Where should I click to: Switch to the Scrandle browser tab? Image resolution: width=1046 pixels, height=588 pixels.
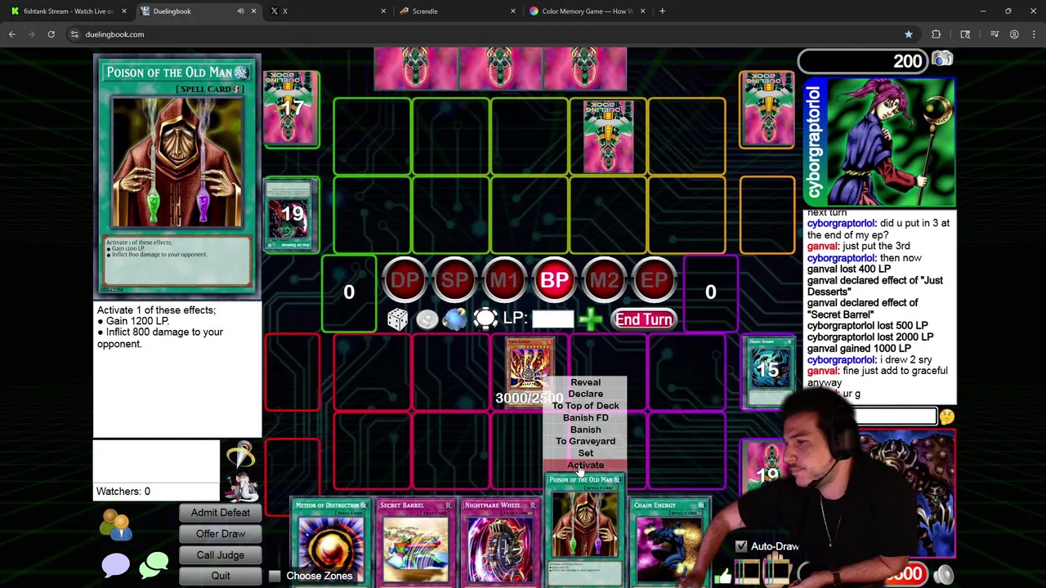point(458,11)
